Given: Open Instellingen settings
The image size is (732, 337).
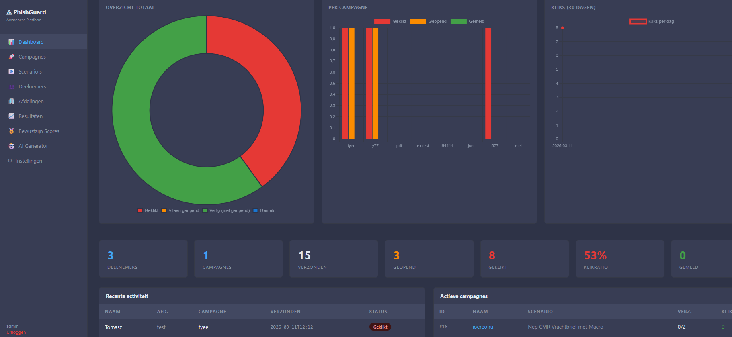Looking at the screenshot, I should (x=43, y=161).
